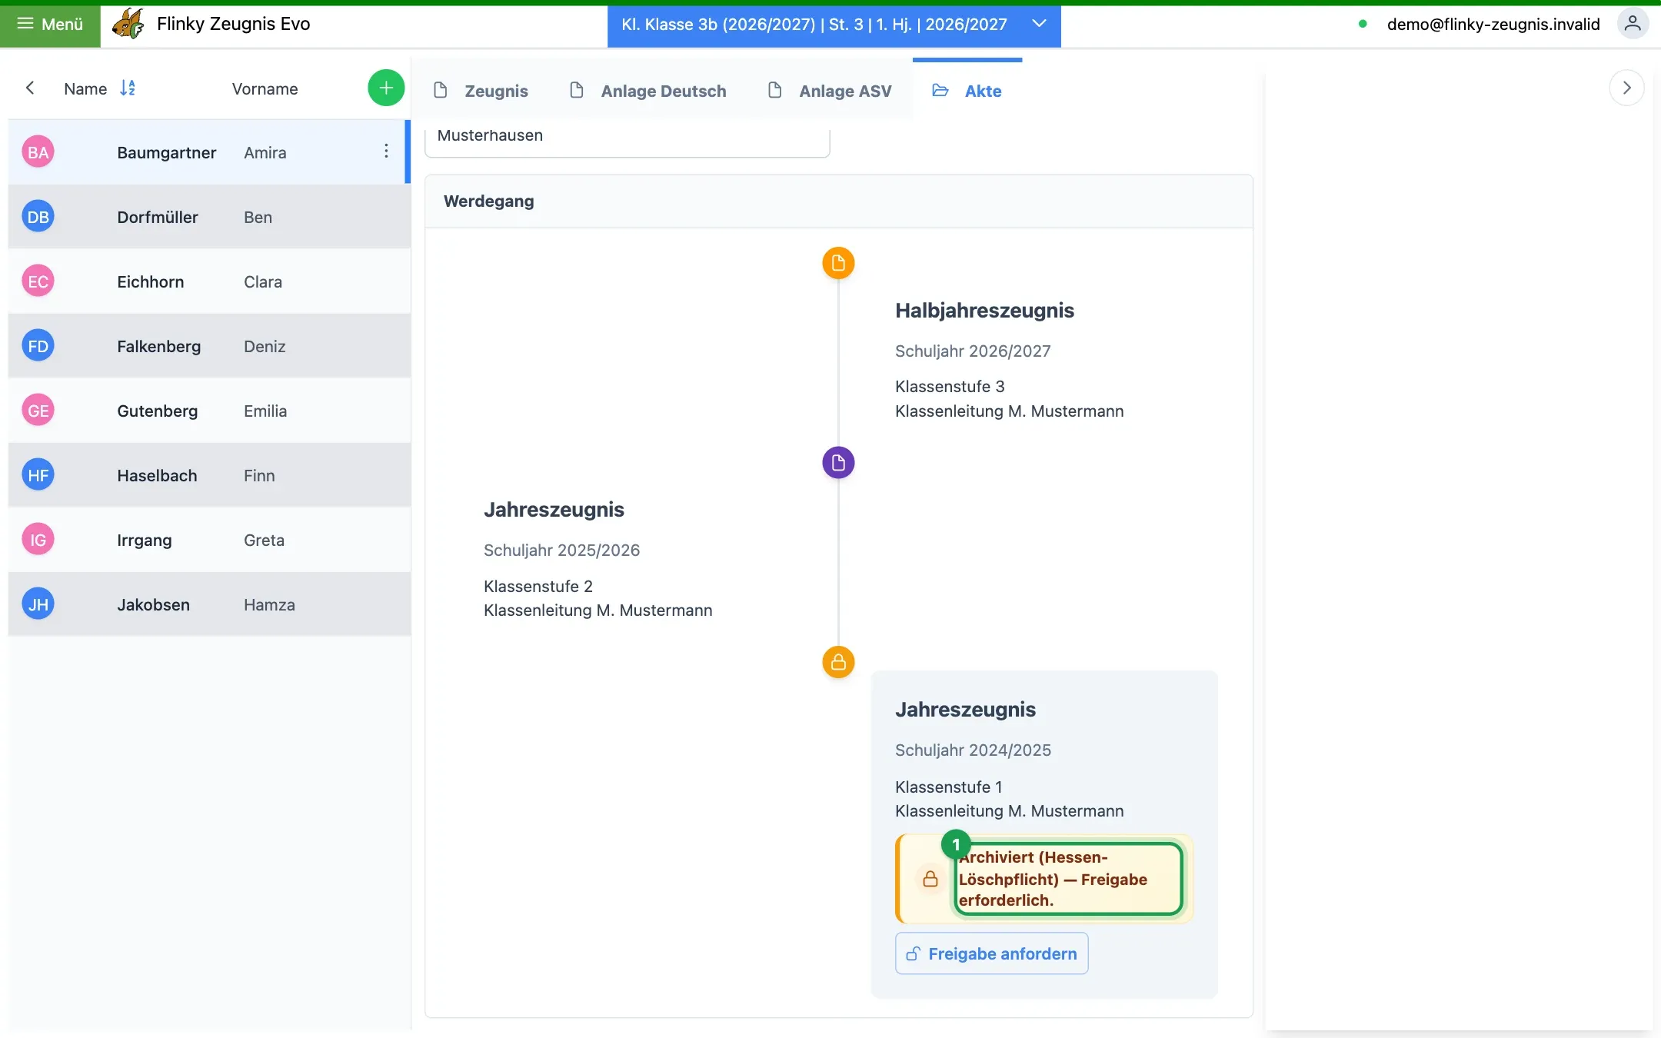Click the JH avatar for Jakobsen
The image size is (1661, 1038).
pyautogui.click(x=38, y=604)
